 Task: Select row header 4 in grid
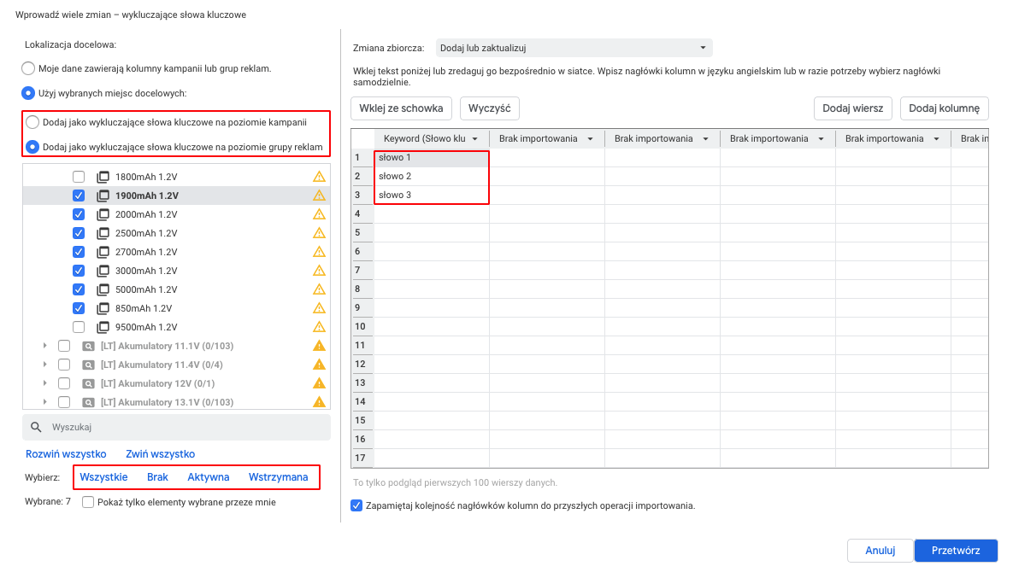pos(362,213)
